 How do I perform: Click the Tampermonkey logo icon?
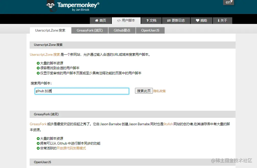tap(51, 6)
